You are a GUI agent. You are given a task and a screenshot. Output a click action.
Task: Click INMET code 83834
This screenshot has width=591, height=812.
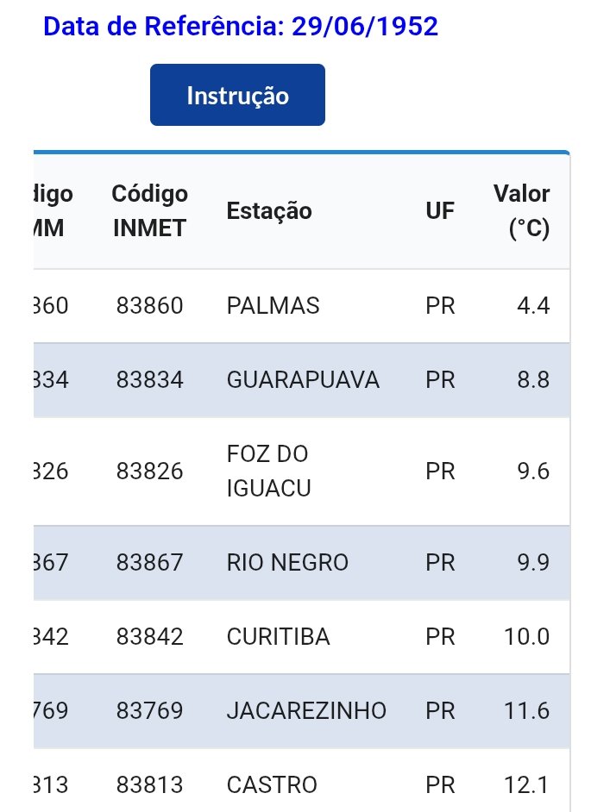[x=149, y=380]
